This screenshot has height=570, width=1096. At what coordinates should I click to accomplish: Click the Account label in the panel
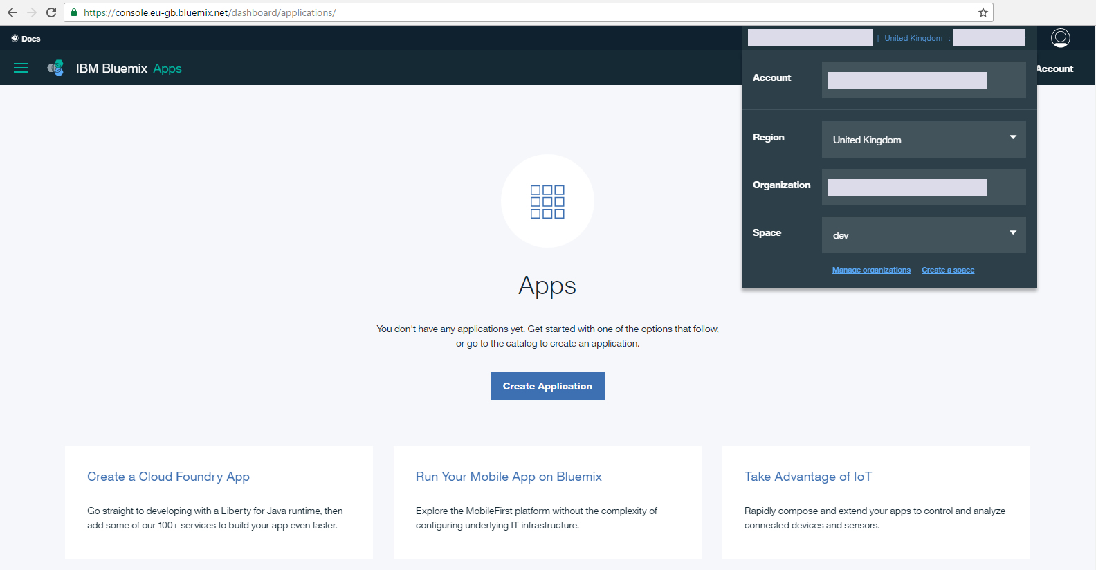tap(771, 77)
